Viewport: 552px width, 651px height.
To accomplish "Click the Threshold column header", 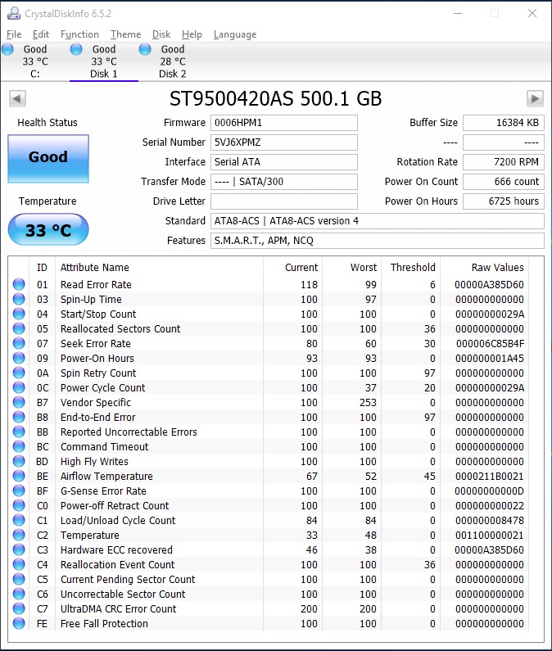I will tap(413, 268).
